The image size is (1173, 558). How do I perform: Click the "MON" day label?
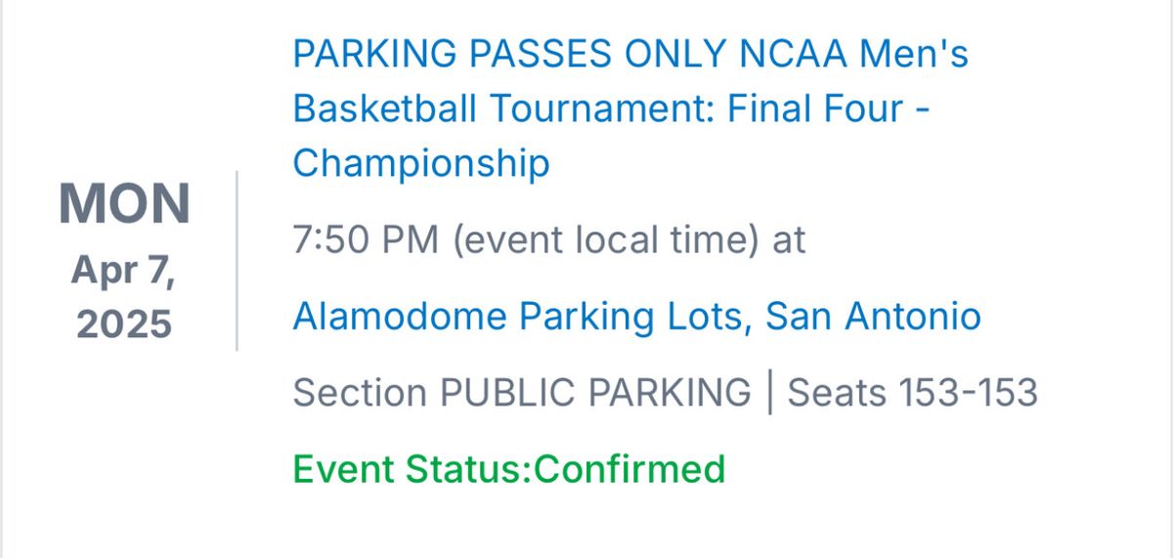click(x=124, y=203)
